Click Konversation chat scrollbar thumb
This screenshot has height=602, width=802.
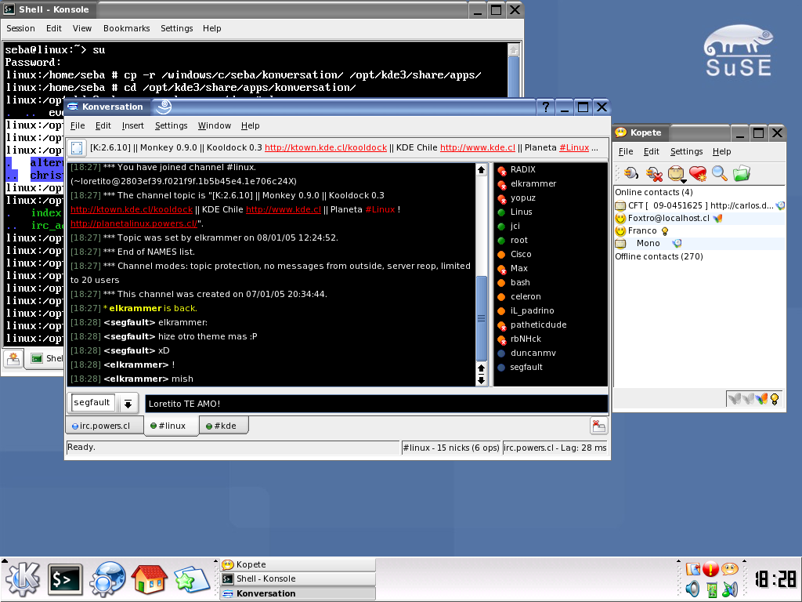(481, 318)
